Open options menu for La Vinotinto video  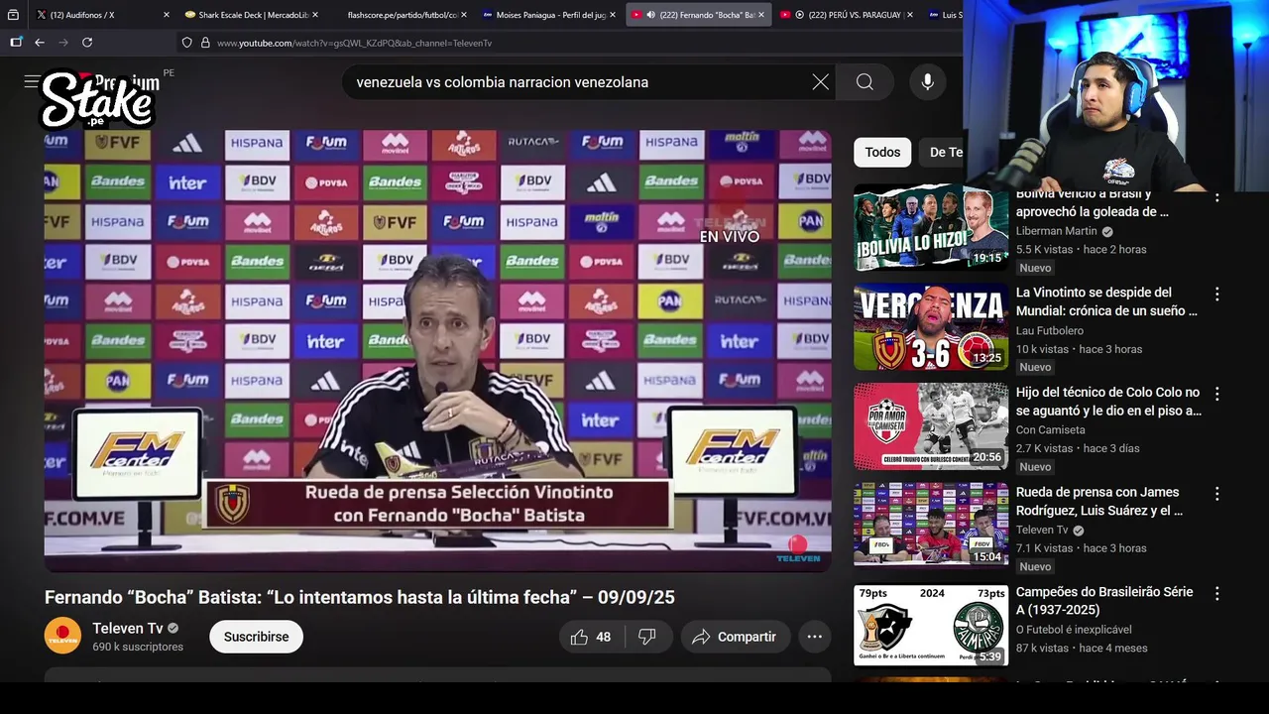click(x=1216, y=295)
